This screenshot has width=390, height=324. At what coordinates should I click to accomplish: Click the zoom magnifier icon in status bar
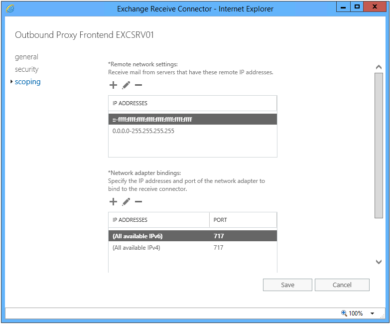pyautogui.click(x=344, y=313)
